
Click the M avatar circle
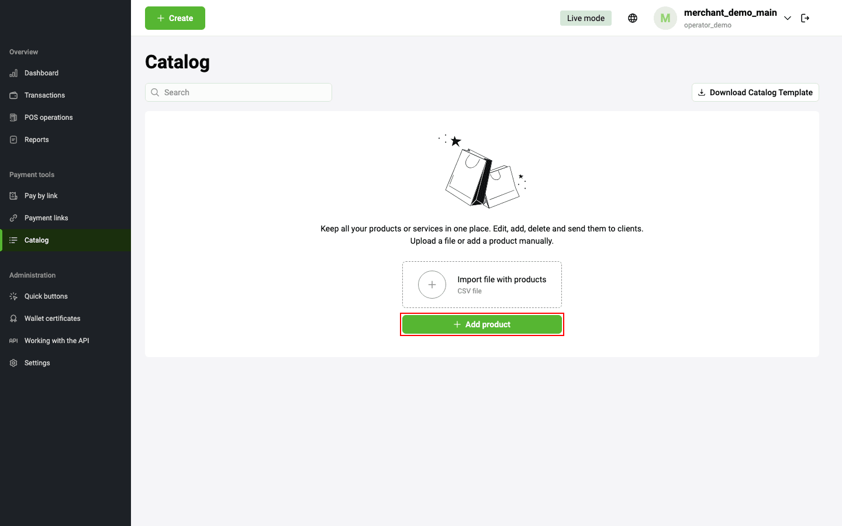(x=665, y=18)
